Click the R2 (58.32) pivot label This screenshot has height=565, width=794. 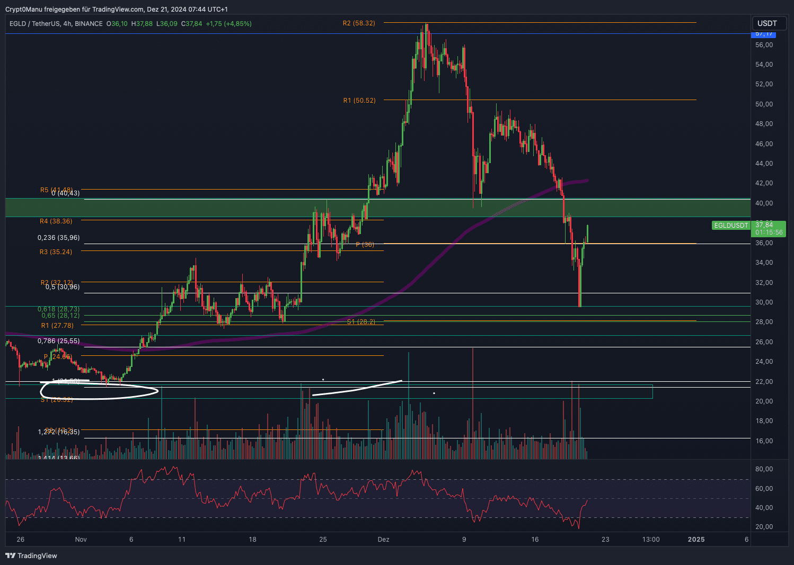tap(359, 23)
